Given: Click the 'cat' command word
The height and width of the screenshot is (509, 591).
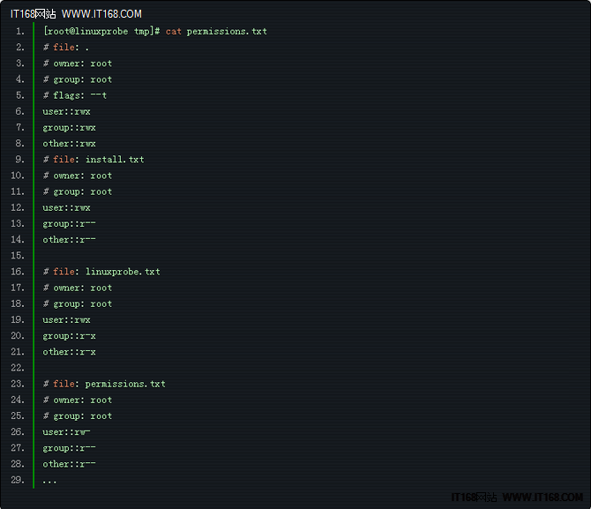Looking at the screenshot, I should [x=174, y=31].
